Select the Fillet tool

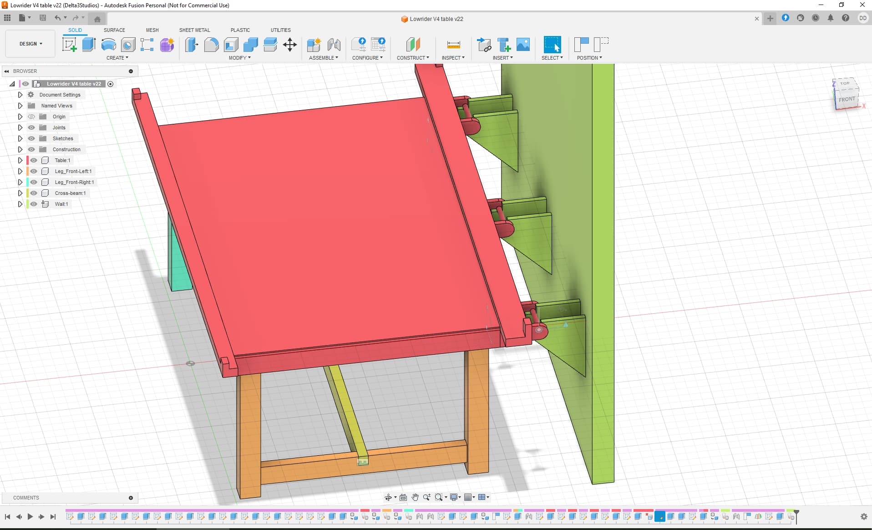(211, 45)
